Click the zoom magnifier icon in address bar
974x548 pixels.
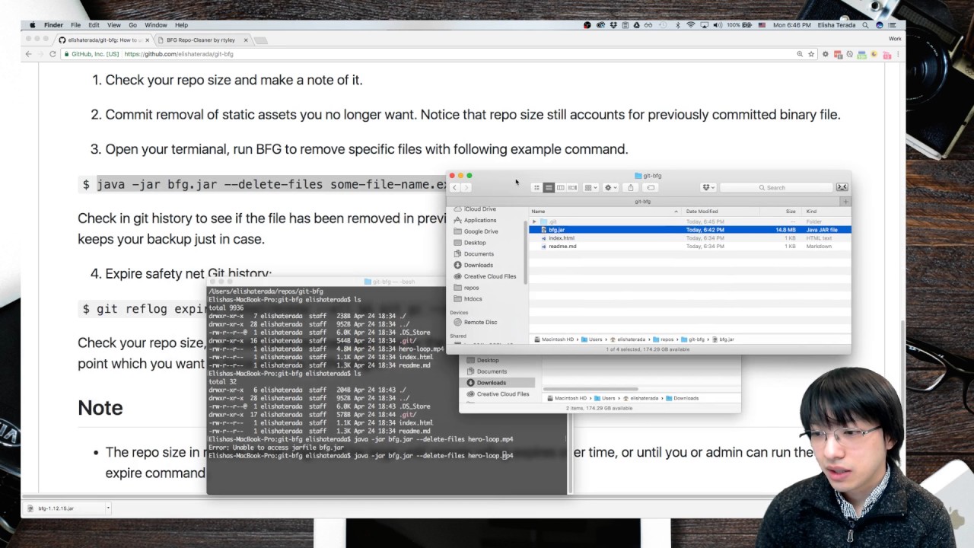[x=800, y=54]
